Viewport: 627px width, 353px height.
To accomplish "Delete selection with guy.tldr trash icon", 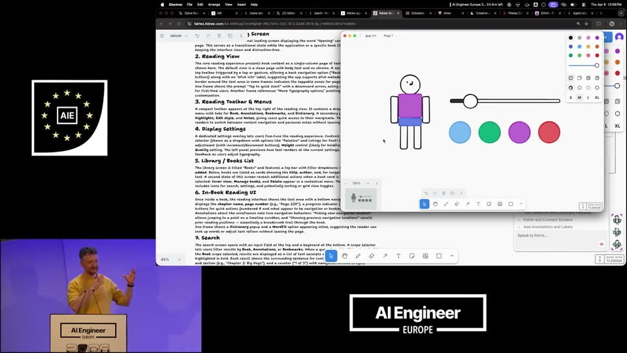I will tap(443, 193).
